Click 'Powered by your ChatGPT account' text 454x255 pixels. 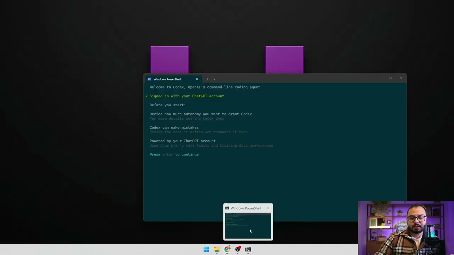click(x=182, y=141)
